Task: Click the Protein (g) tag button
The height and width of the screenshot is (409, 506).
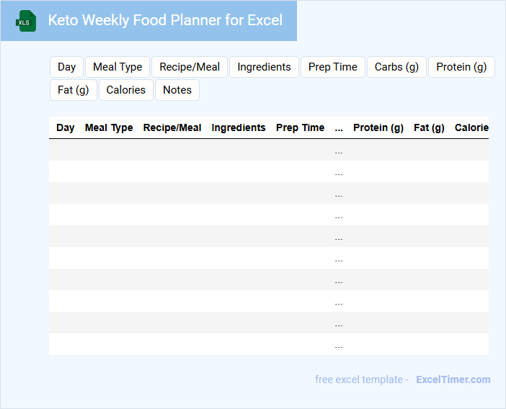Action: pos(461,67)
